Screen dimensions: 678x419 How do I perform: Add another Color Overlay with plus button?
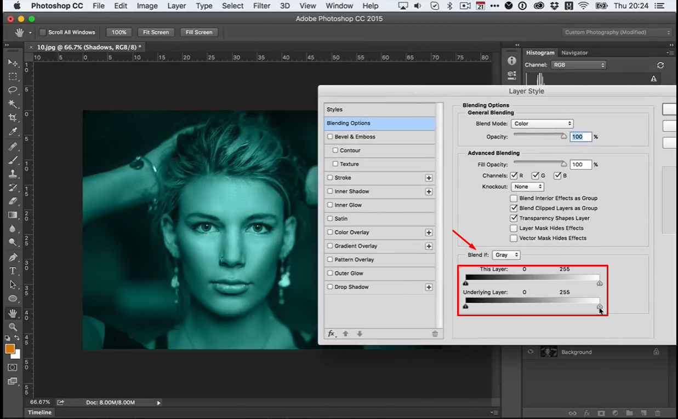(429, 232)
